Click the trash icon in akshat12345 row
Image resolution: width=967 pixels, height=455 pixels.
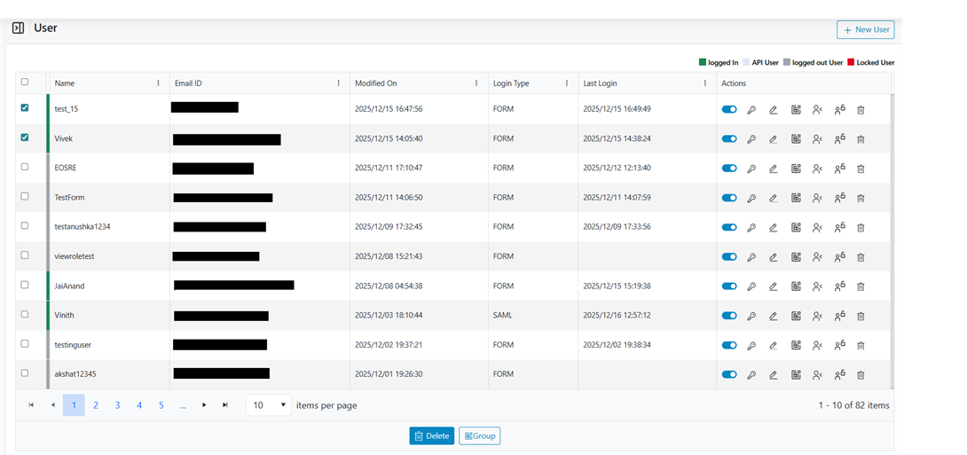click(x=861, y=375)
